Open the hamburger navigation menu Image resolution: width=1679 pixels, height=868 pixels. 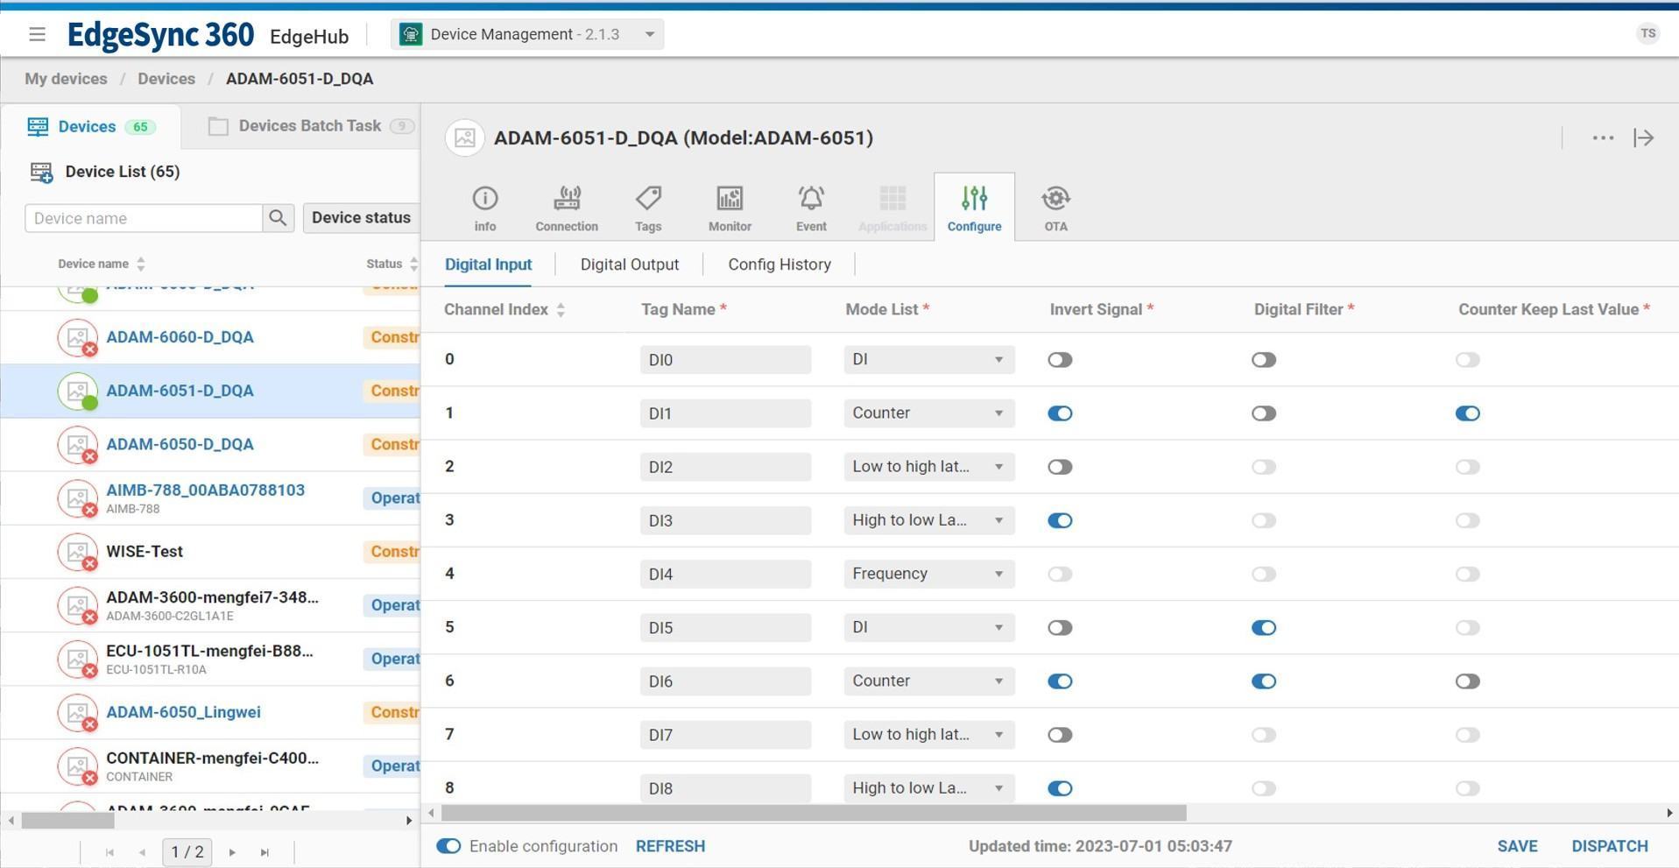(x=37, y=34)
